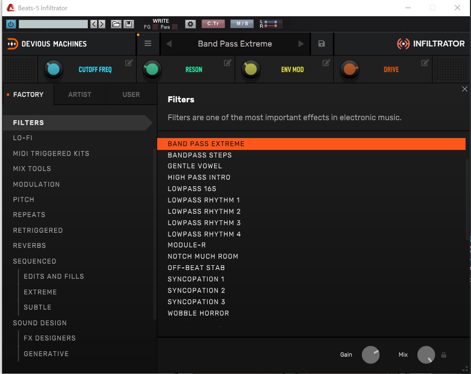
Task: Go to previous preset with left arrow in wrapper toolbar
Action: pos(94,24)
